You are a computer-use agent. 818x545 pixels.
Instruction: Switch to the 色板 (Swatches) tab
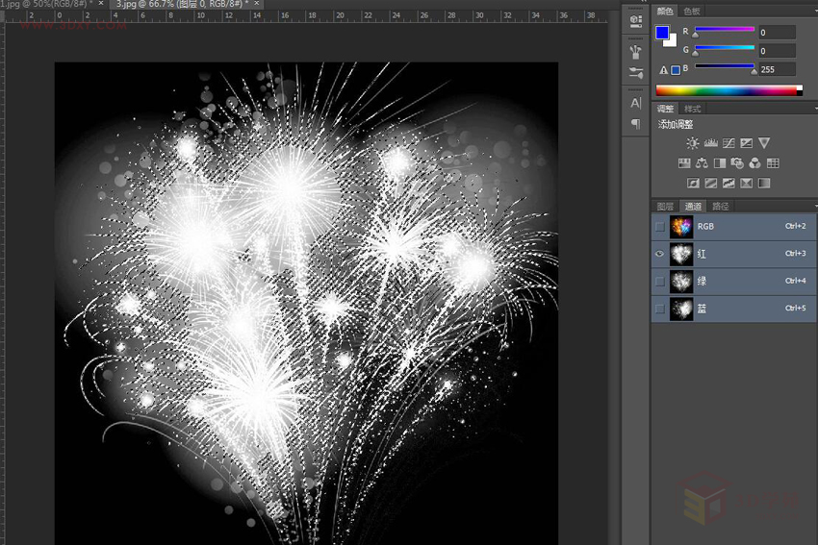click(x=691, y=11)
